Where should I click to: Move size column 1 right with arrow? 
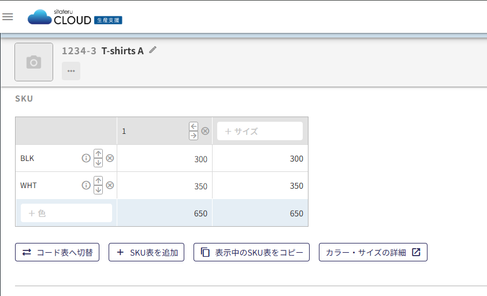click(194, 136)
